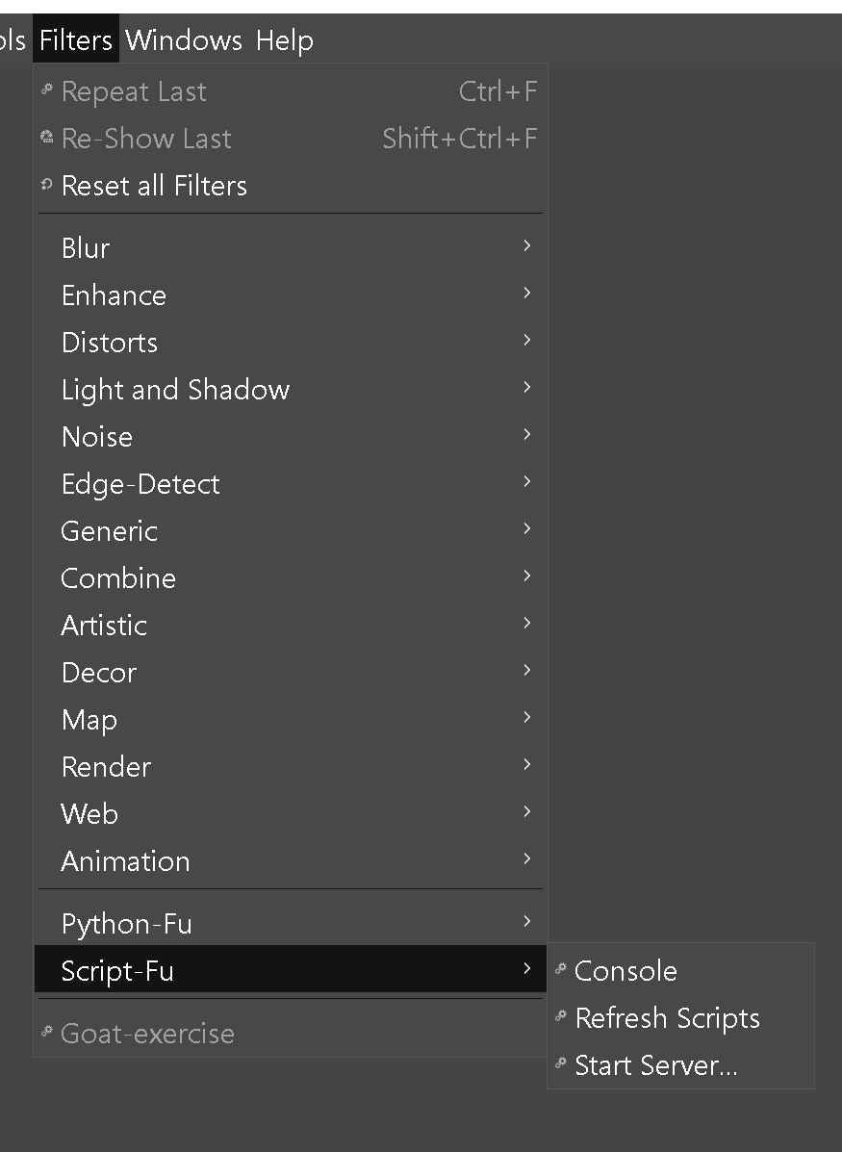Click the Console plug-in icon
Image resolution: width=842 pixels, height=1152 pixels.
click(561, 969)
